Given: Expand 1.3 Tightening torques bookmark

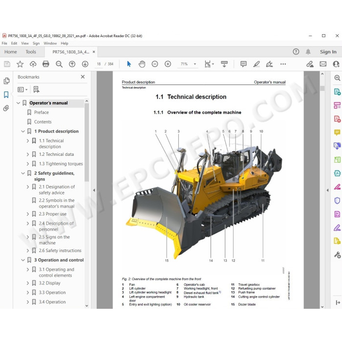Looking at the screenshot, I should [x=28, y=164].
